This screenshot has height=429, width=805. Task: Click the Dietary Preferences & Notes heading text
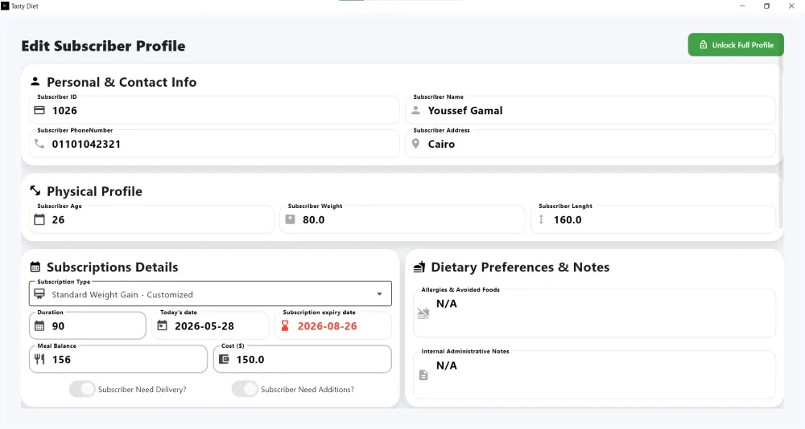pyautogui.click(x=520, y=267)
